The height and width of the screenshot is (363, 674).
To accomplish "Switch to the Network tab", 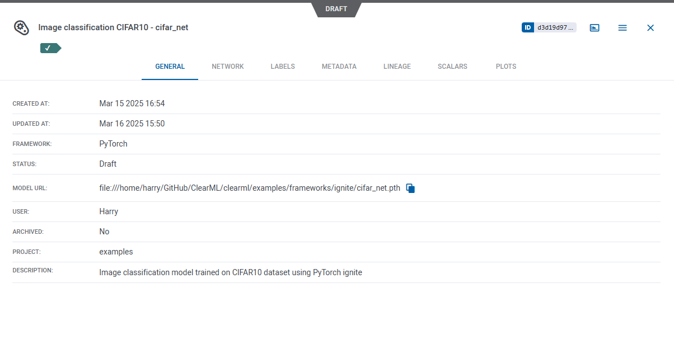I will click(x=228, y=67).
